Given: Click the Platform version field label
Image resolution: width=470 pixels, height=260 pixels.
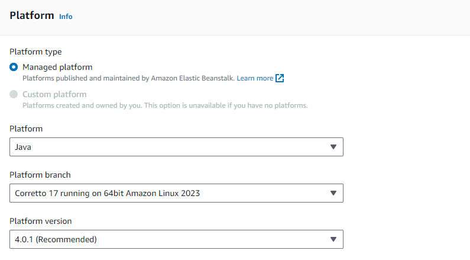Looking at the screenshot, I should coord(41,221).
